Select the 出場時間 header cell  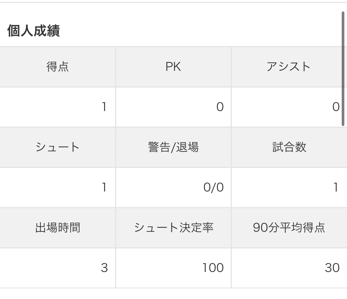point(58,228)
